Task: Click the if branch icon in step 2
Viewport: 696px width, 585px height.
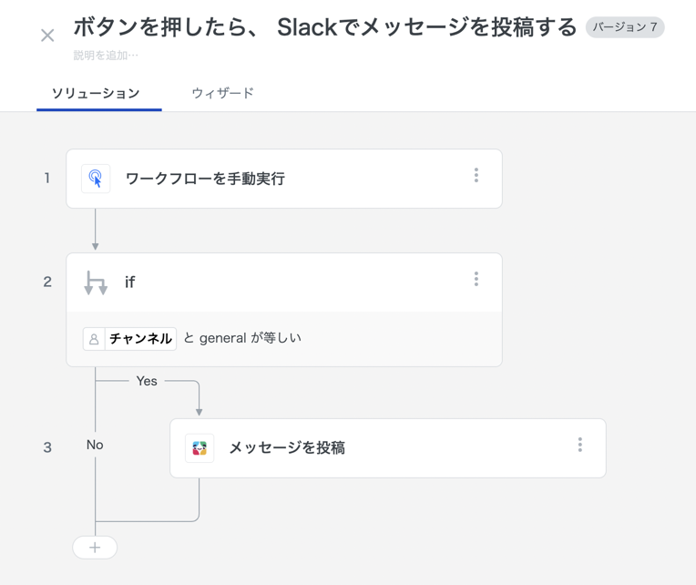Action: (96, 282)
